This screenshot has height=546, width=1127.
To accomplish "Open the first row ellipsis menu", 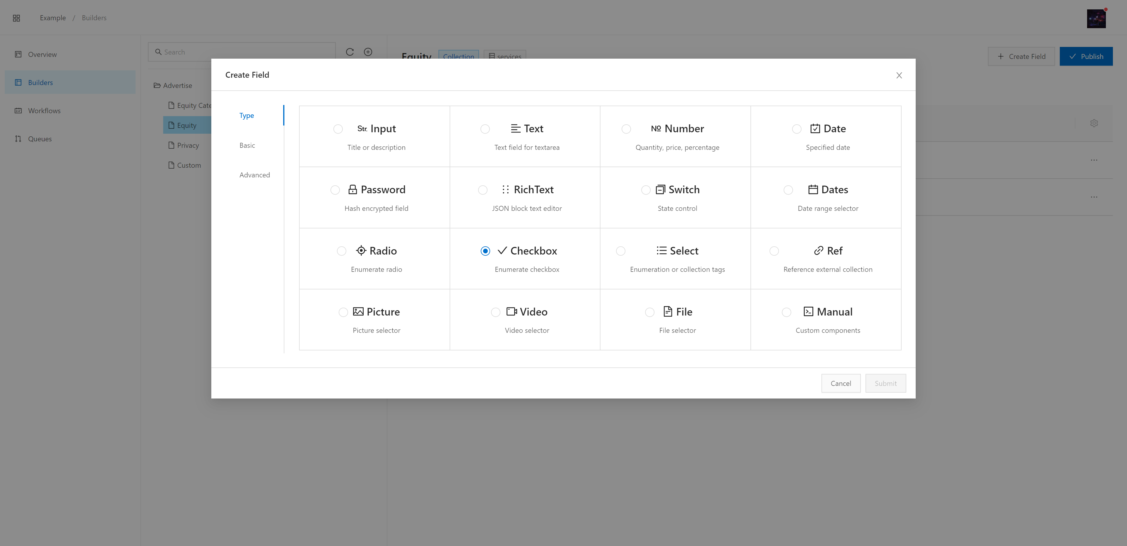I will pyautogui.click(x=1094, y=160).
